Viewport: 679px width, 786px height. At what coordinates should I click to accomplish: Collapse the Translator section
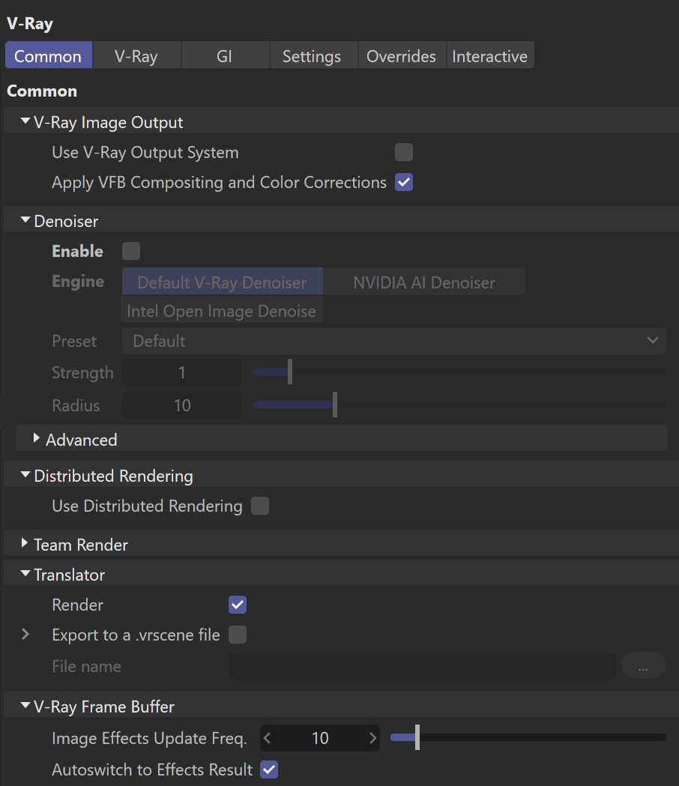coord(25,573)
